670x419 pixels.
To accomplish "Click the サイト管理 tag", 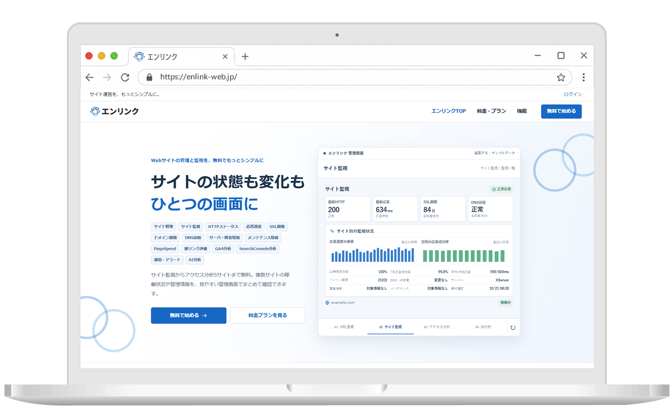I will coord(163,227).
